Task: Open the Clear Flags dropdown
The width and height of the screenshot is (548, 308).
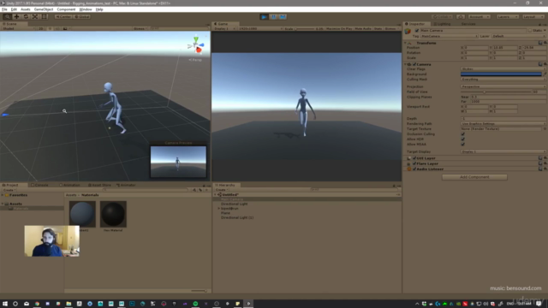Action: click(x=503, y=69)
